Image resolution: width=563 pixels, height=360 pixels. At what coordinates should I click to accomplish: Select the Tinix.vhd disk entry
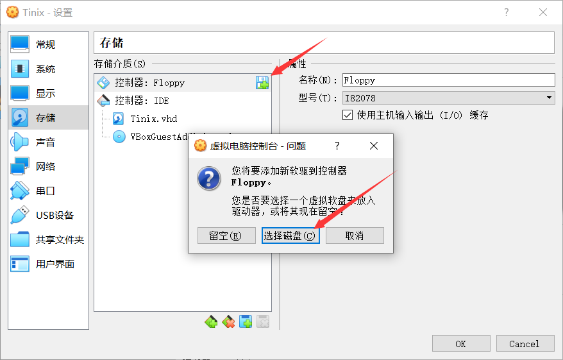[x=154, y=119]
